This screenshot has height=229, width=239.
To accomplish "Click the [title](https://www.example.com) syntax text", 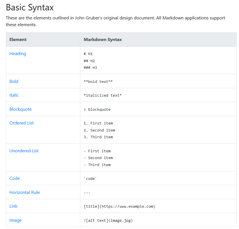I will tap(119, 206).
